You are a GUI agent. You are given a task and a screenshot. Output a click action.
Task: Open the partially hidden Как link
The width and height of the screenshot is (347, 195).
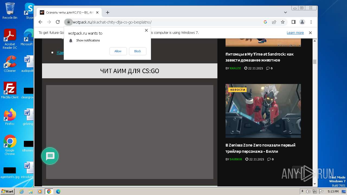coord(60,53)
